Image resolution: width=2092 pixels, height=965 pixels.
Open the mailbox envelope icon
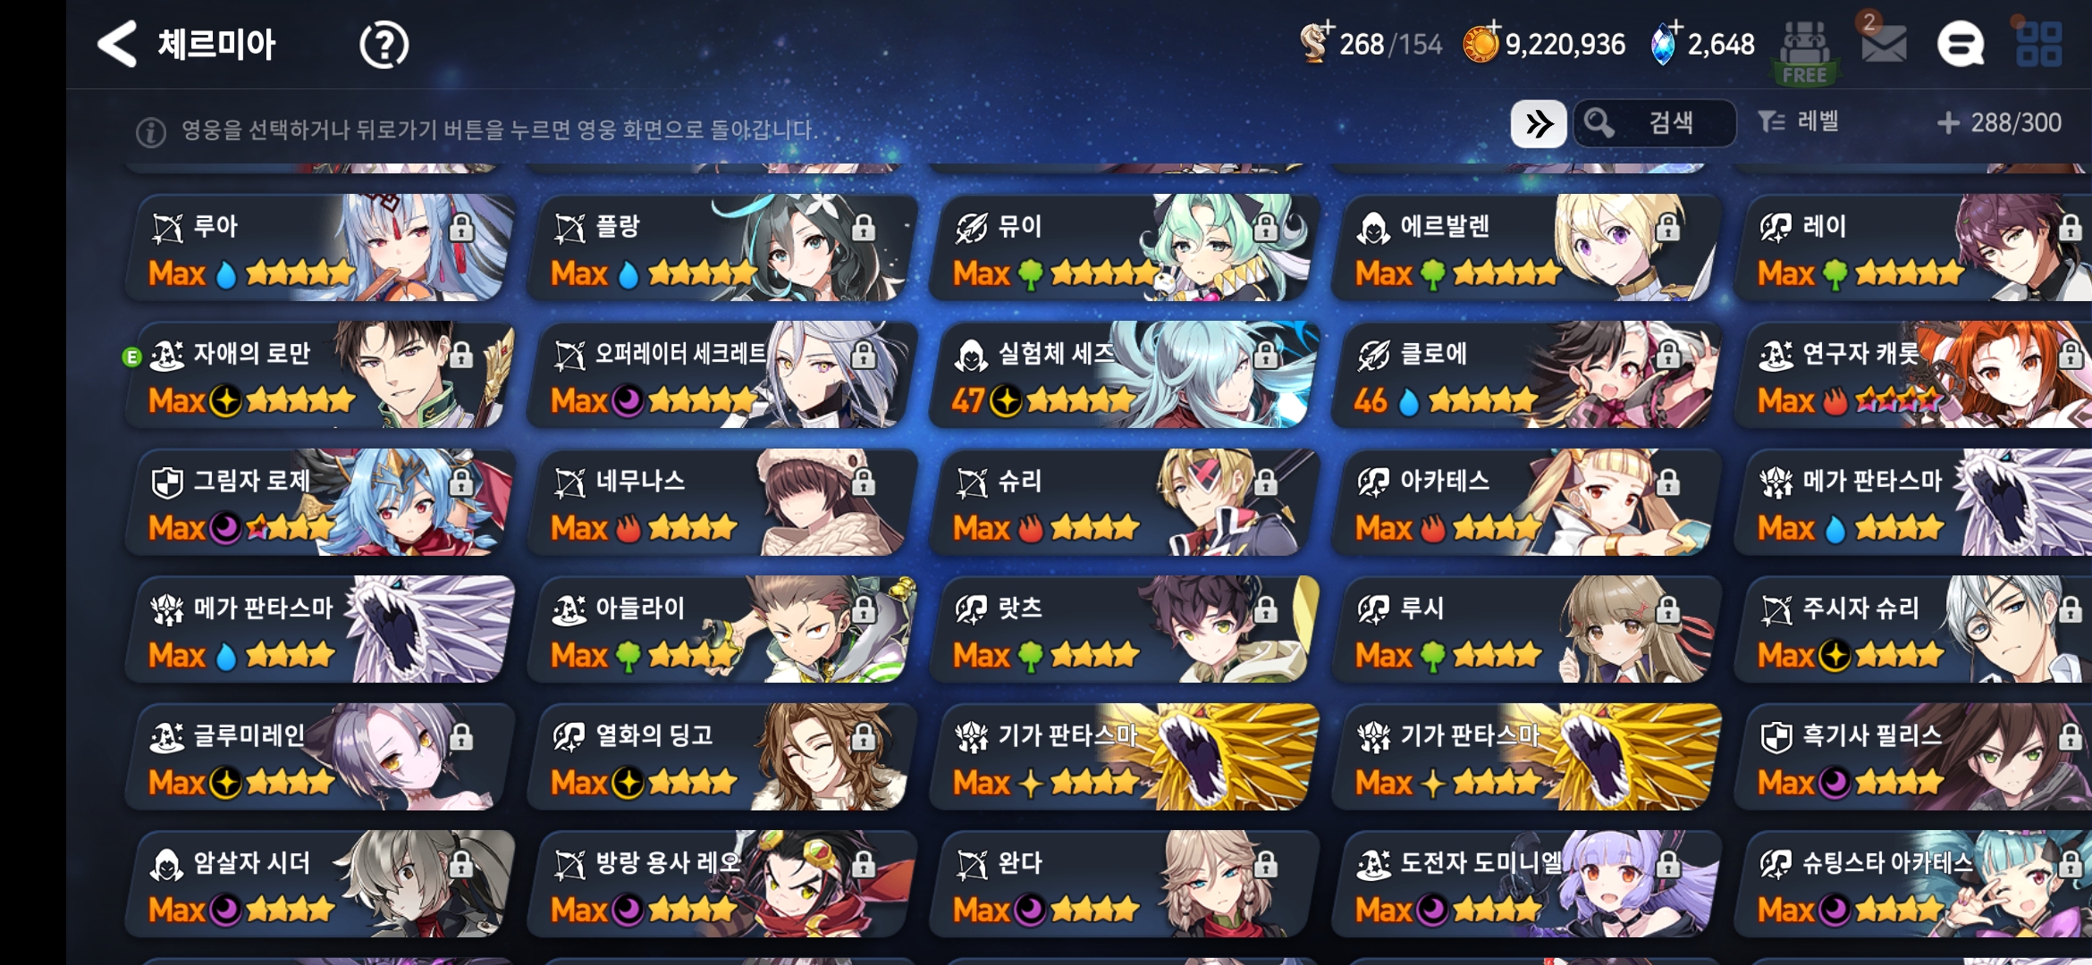click(1884, 43)
